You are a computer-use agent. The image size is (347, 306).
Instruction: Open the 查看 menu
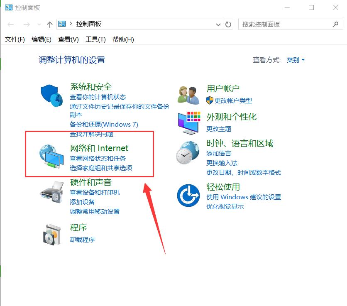[x=69, y=39]
